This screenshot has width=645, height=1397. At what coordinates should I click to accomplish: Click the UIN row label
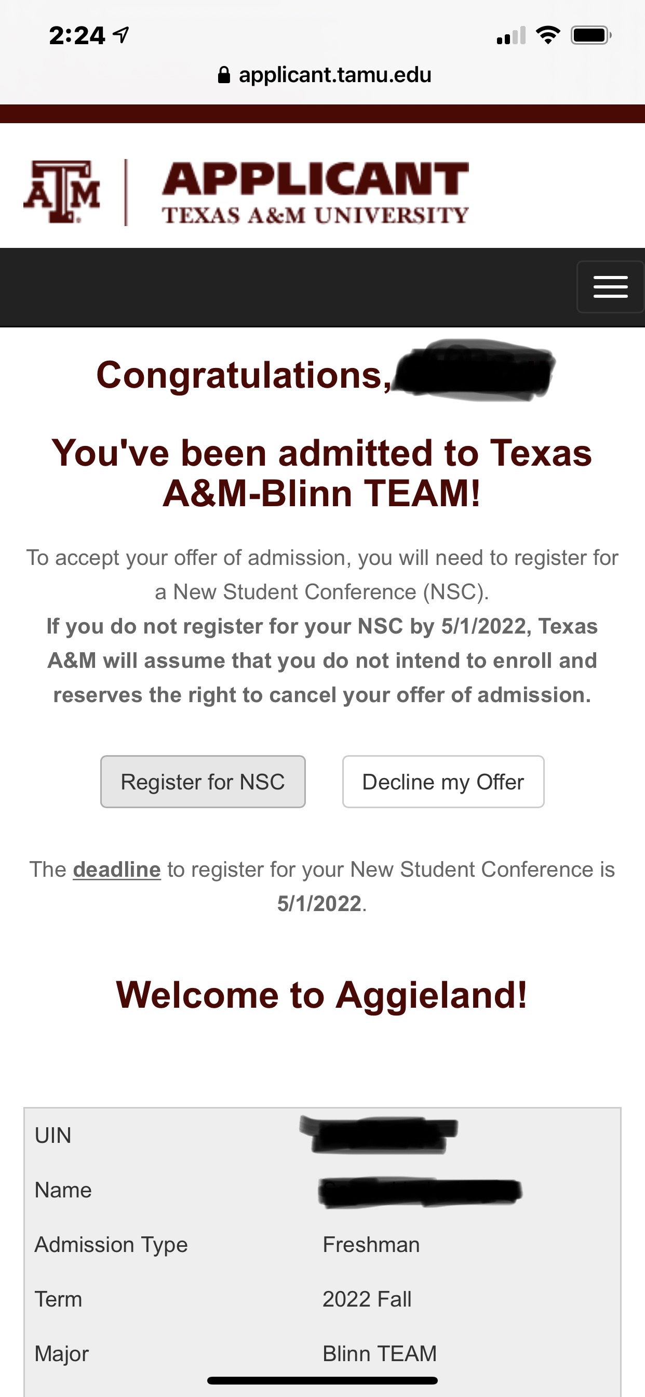click(x=53, y=1136)
